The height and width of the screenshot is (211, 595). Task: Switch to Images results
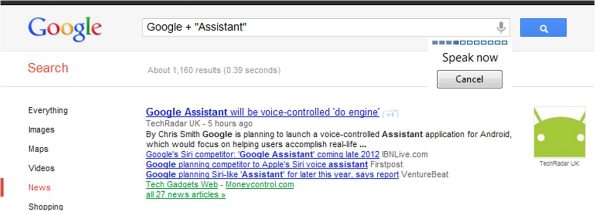click(42, 130)
